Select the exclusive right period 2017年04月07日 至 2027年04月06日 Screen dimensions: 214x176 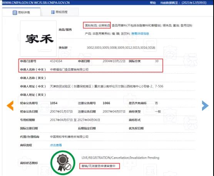tap(75, 120)
